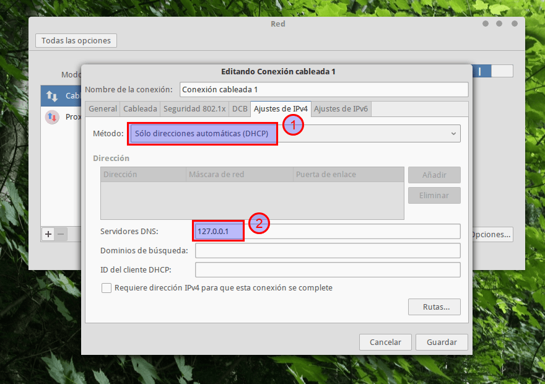Click the 'Guardar' button
The width and height of the screenshot is (545, 384).
442,342
